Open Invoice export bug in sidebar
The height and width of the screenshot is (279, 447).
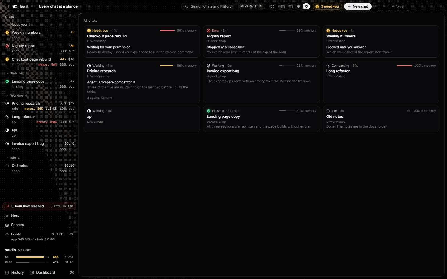pos(39,146)
